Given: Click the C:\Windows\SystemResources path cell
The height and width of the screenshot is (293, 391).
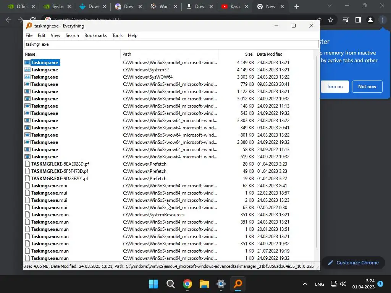Looking at the screenshot, I should pyautogui.click(x=153, y=215).
